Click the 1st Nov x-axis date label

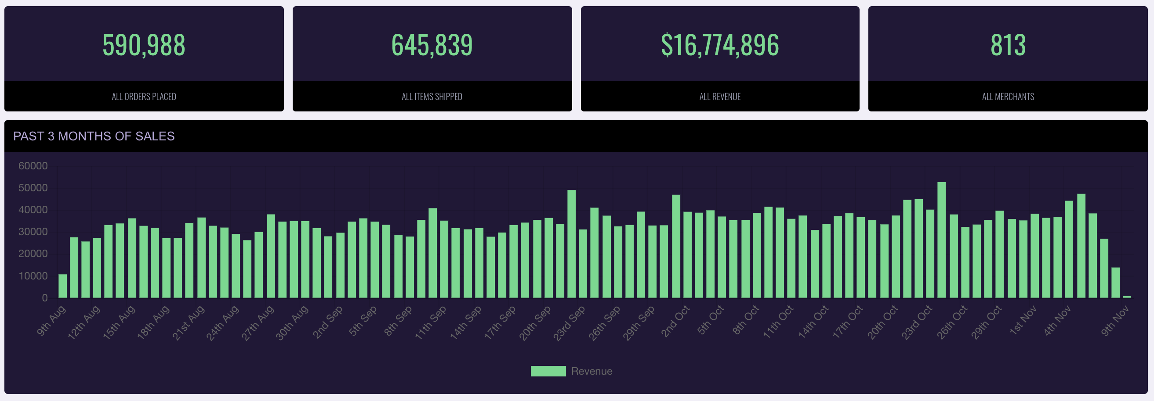click(x=1022, y=321)
